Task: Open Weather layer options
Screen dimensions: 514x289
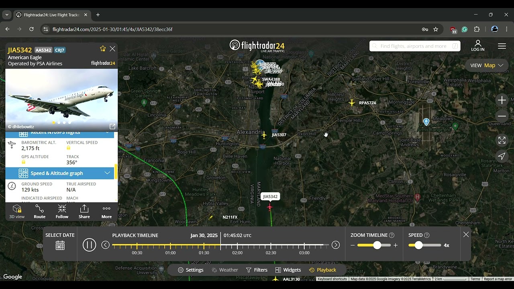Action: point(225,270)
